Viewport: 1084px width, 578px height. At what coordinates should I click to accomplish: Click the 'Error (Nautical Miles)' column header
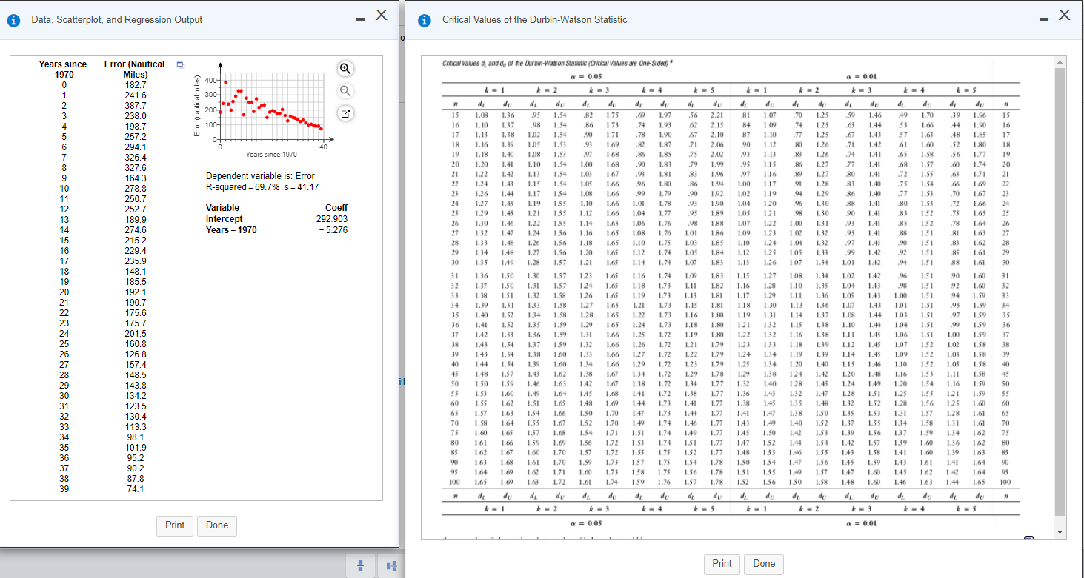point(135,70)
